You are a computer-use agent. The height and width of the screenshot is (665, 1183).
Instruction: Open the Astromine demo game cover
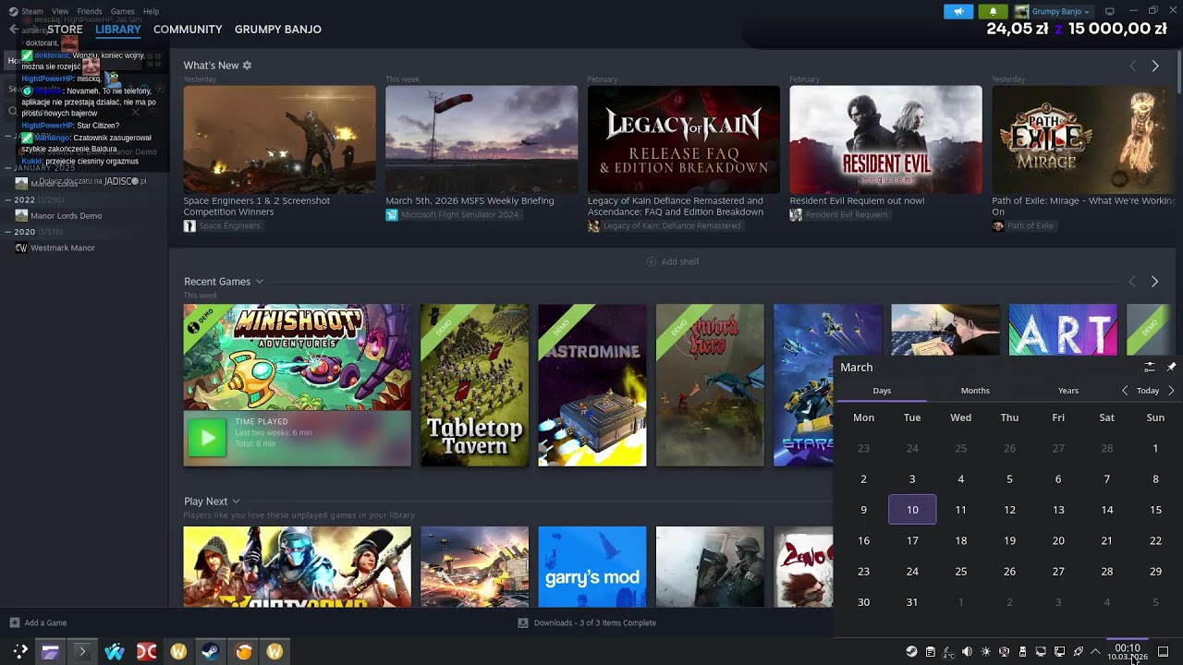click(592, 385)
